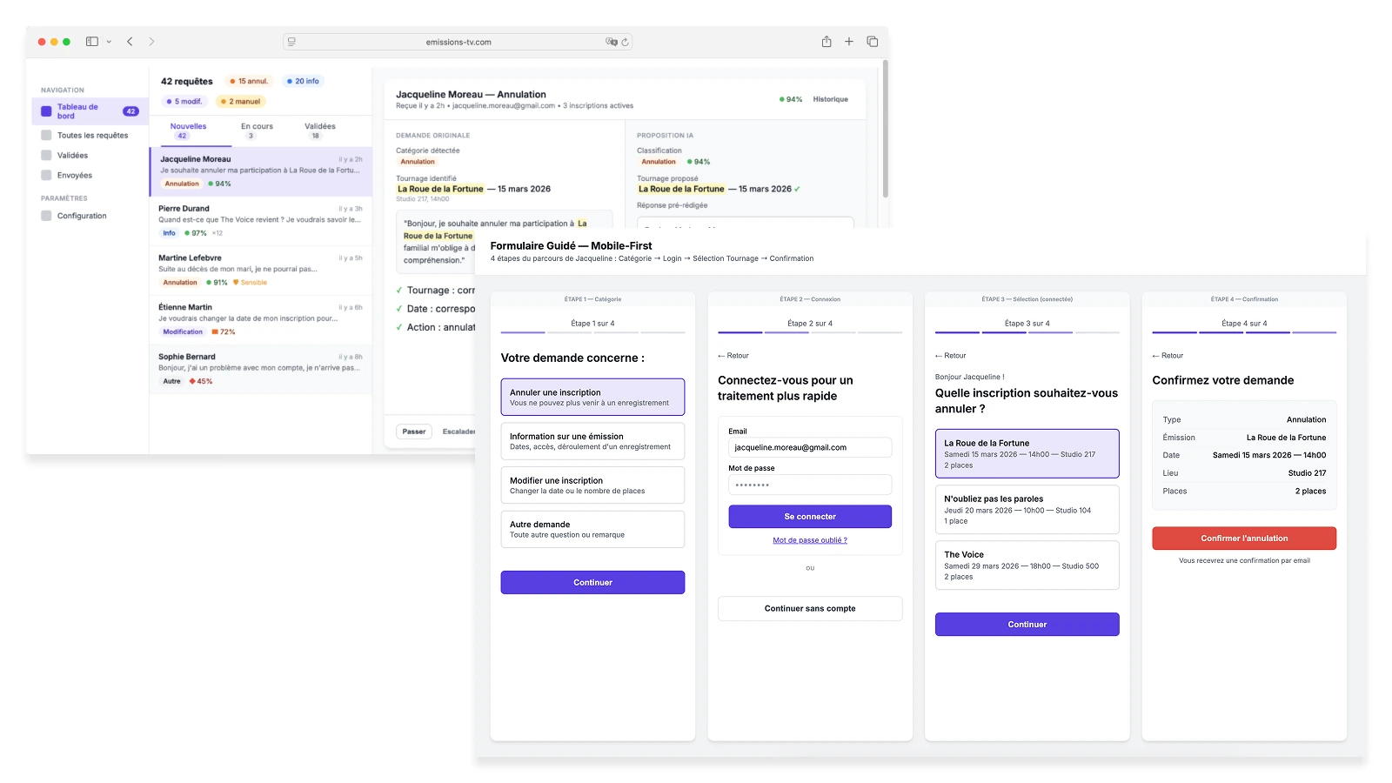Screen dimensions: 1392x783
Task: Go back with the browser back arrow
Action: pyautogui.click(x=130, y=42)
